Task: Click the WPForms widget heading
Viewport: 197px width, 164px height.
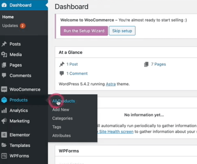Action: pyautogui.click(x=69, y=151)
